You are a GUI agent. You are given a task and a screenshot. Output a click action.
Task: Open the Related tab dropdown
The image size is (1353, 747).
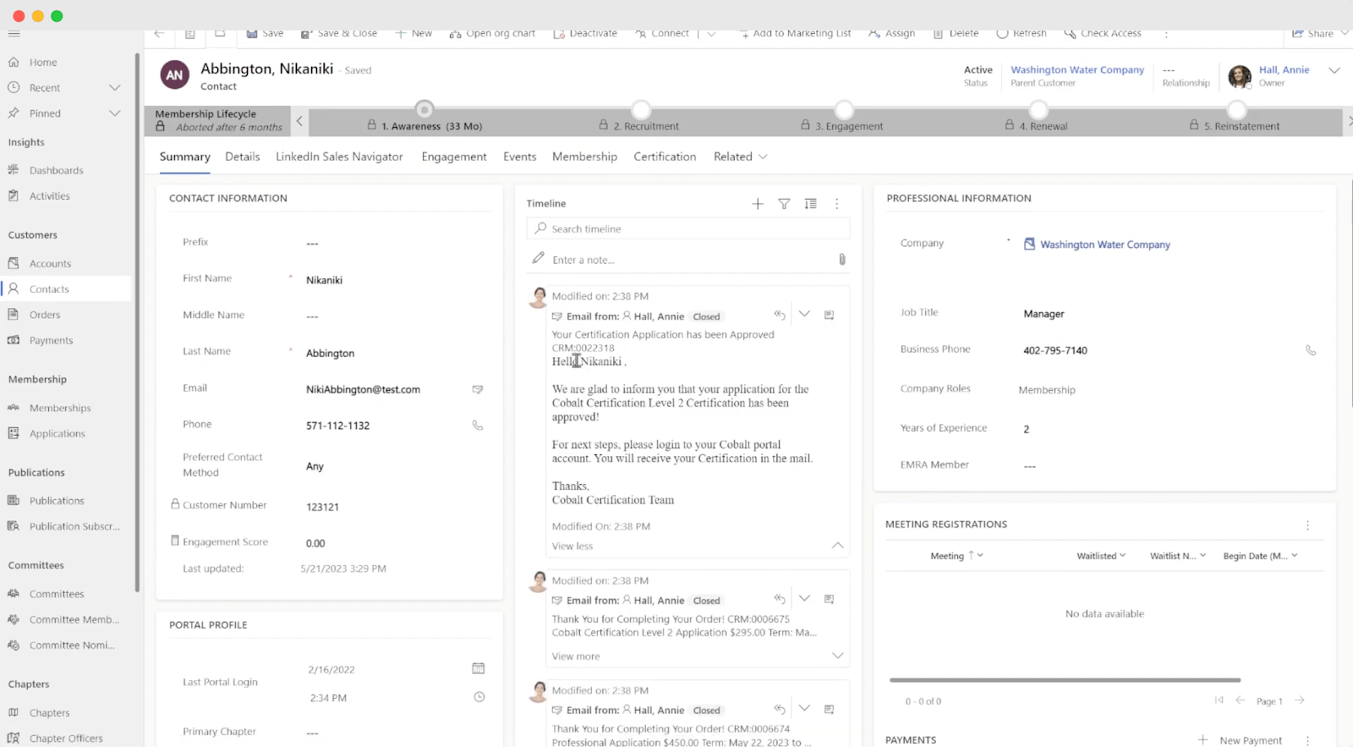(740, 157)
